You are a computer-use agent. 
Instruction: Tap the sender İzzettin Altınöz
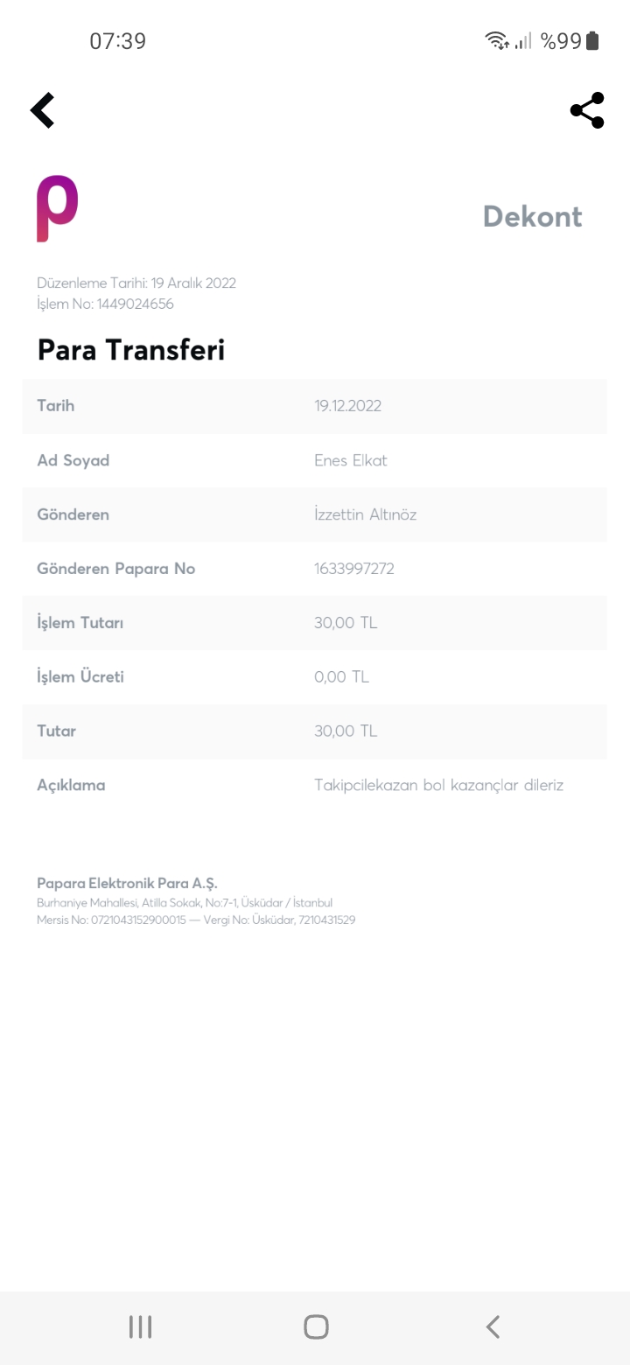tap(365, 514)
